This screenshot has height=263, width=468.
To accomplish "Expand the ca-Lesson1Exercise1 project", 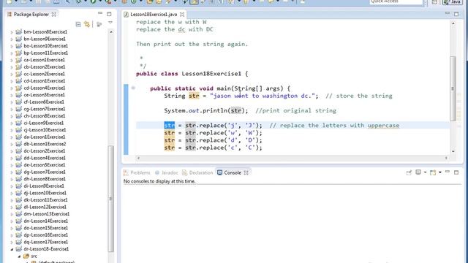I will coord(12,60).
